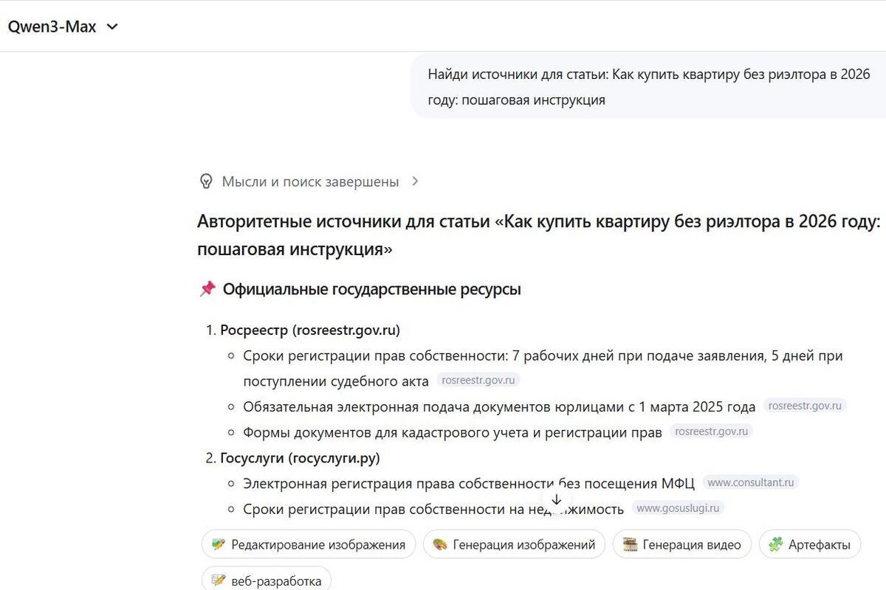Open the chevron next to Мысли и поиск завершены
Image resolution: width=886 pixels, height=590 pixels.
click(415, 181)
